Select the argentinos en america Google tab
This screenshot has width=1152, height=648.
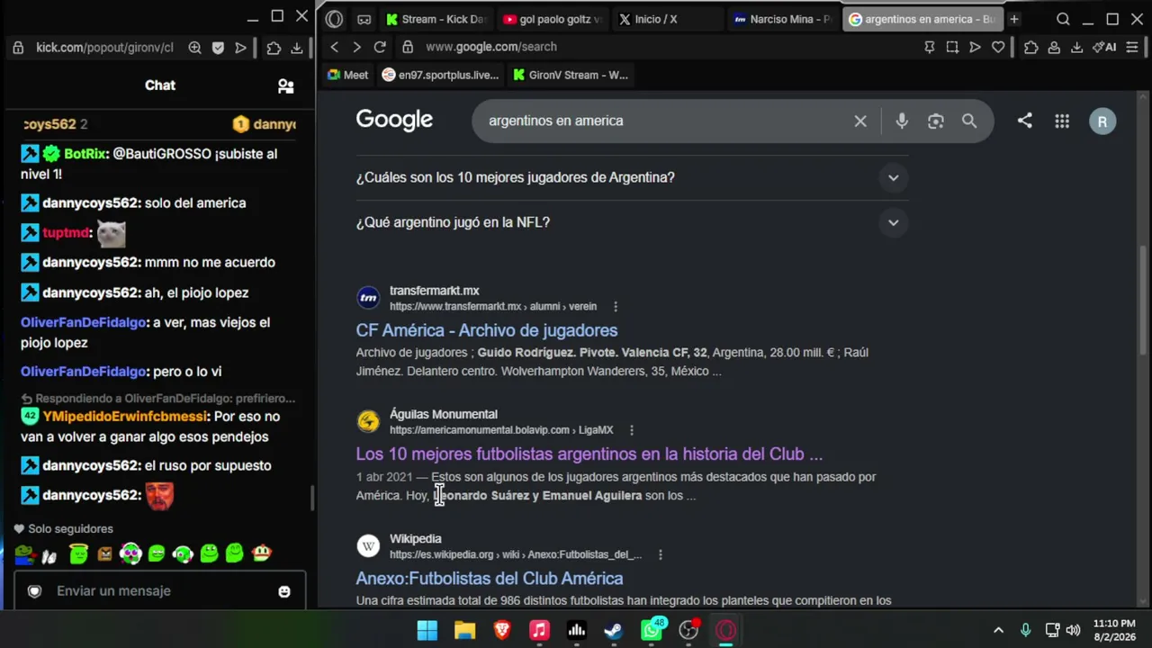(922, 19)
